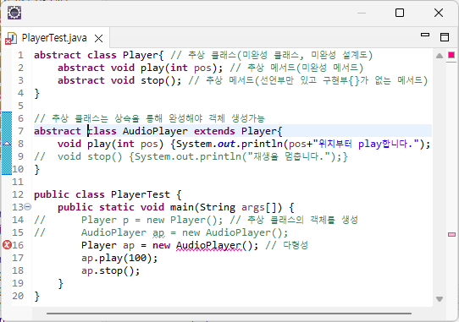Click 'ap.stop();' on line 18

pyautogui.click(x=111, y=270)
